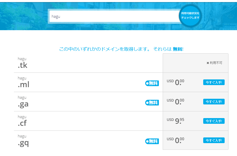
Task: Click the free badge for .ml
Action: tap(152, 83)
